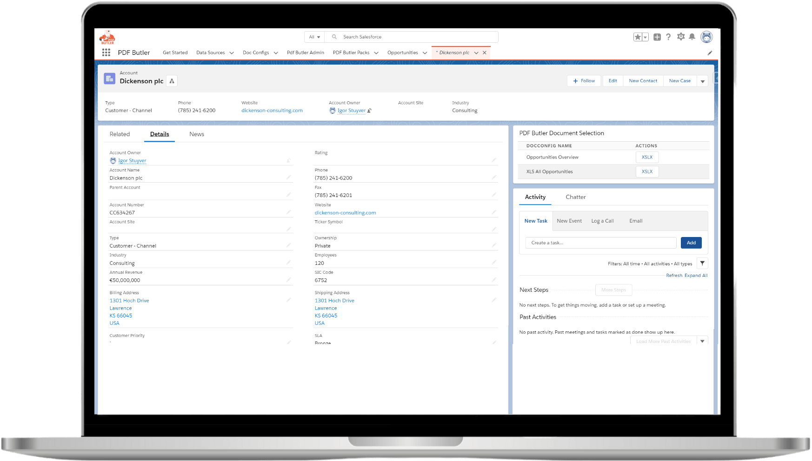Open the Global Actions plus icon
812x461 pixels.
click(x=657, y=37)
